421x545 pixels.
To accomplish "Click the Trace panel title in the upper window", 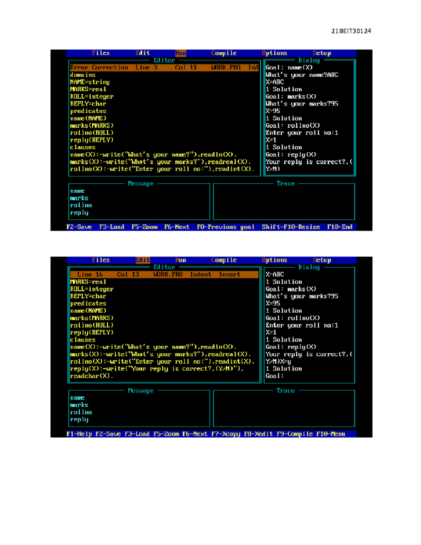I will pos(286,184).
